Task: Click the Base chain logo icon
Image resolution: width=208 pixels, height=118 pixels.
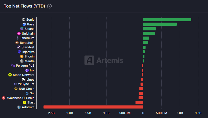Action: (x=24, y=24)
